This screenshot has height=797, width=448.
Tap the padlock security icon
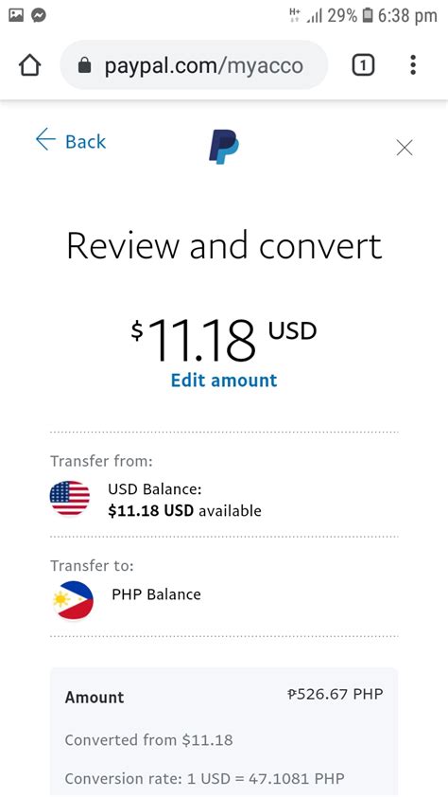(85, 65)
